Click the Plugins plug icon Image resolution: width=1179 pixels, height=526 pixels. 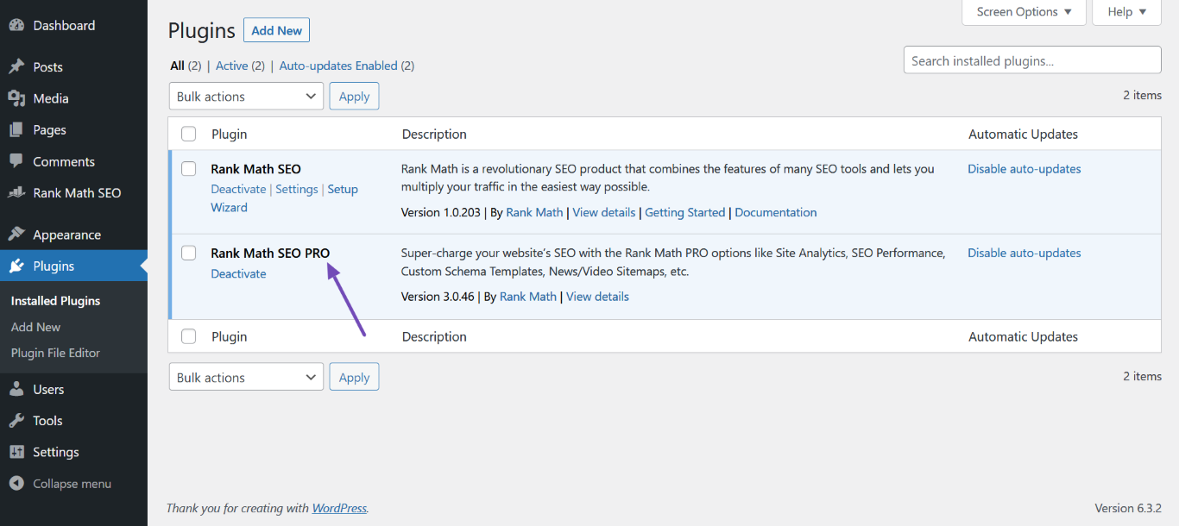point(16,266)
